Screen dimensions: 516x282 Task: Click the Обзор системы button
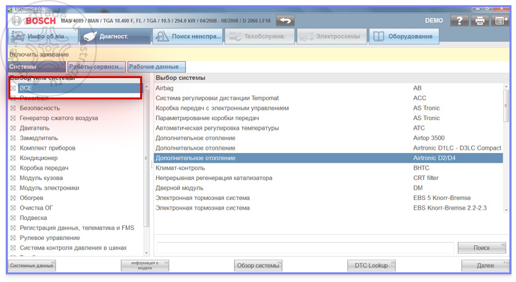pyautogui.click(x=258, y=266)
